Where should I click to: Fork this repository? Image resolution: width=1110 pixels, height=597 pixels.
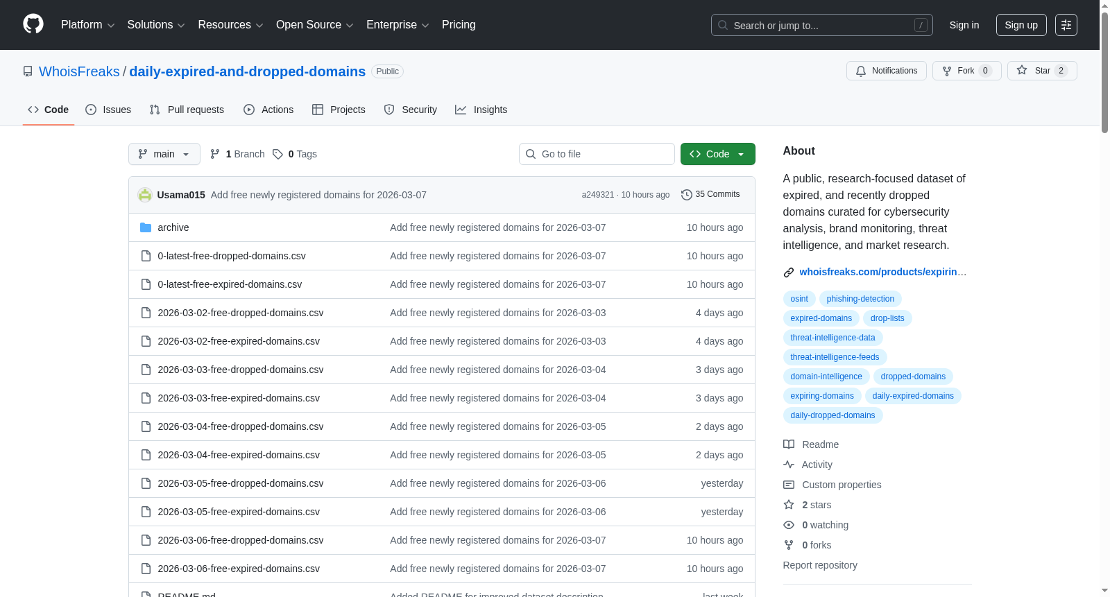[967, 71]
